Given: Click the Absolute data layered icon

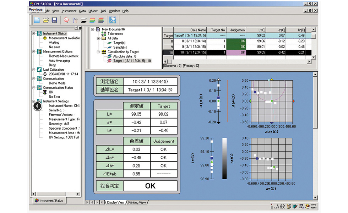Looking at the screenshot, I should click(x=110, y=56).
